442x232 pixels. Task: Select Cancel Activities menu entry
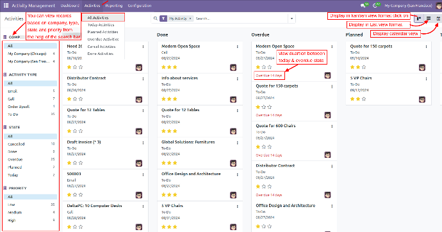pyautogui.click(x=101, y=47)
